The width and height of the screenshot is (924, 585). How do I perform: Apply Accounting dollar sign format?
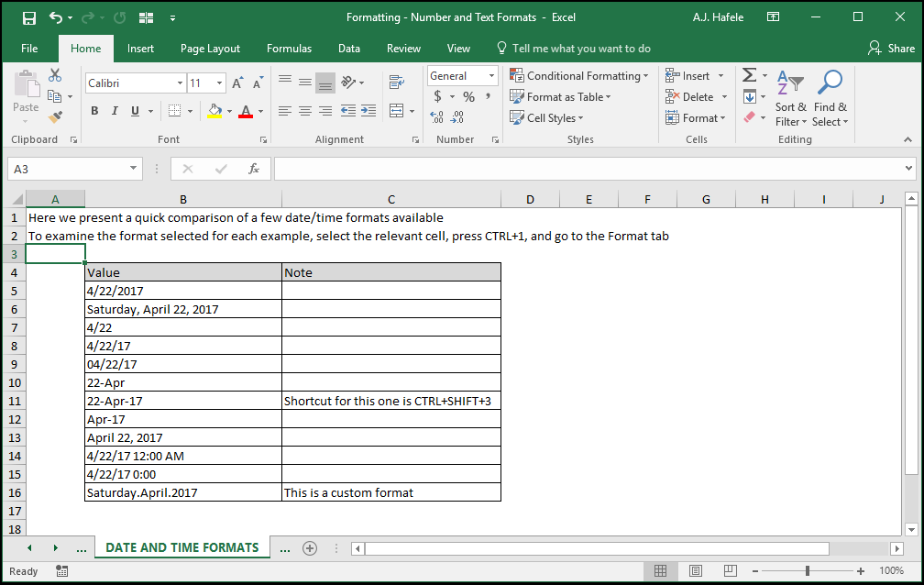click(437, 96)
